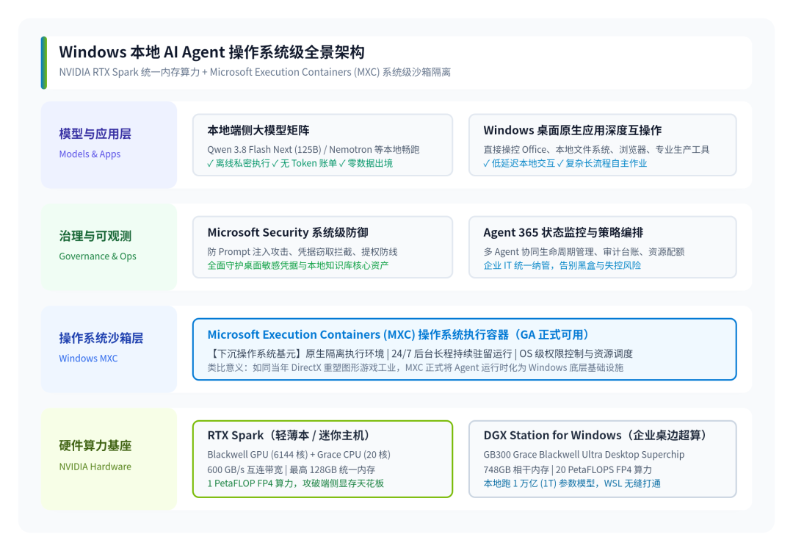Image resolution: width=793 pixels, height=551 pixels.
Task: Click the green line '全面守护桌面敏感凭据与本地知识库核心资产'
Action: tap(298, 265)
